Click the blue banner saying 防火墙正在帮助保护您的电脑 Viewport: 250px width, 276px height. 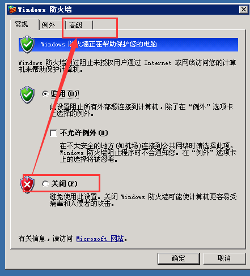point(128,45)
